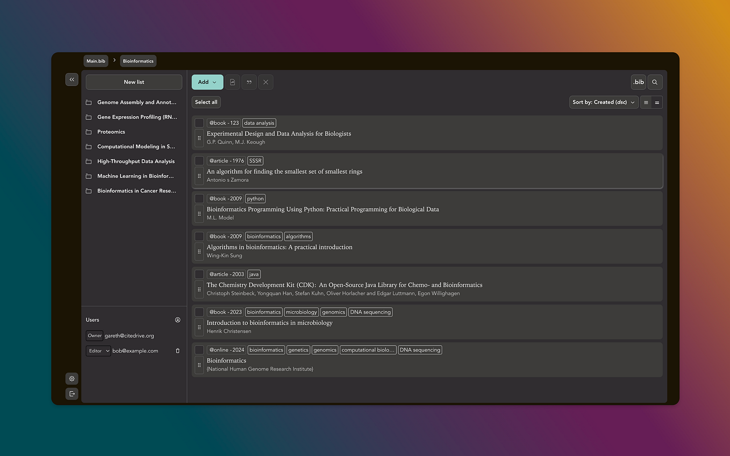Open the export .bib file icon
This screenshot has height=456, width=730.
[232, 82]
